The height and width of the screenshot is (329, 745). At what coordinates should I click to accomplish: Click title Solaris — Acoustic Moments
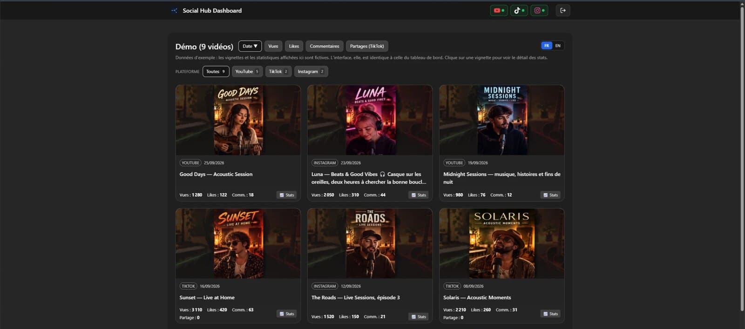click(x=477, y=297)
